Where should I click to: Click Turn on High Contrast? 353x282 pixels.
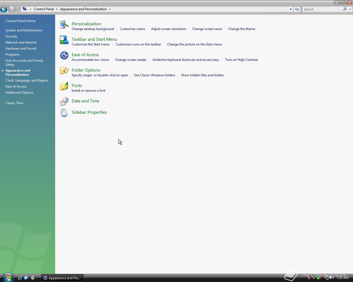click(241, 60)
